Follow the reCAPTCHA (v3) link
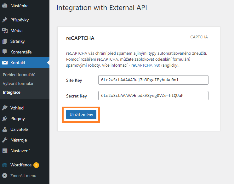The width and height of the screenshot is (234, 184). [146, 65]
